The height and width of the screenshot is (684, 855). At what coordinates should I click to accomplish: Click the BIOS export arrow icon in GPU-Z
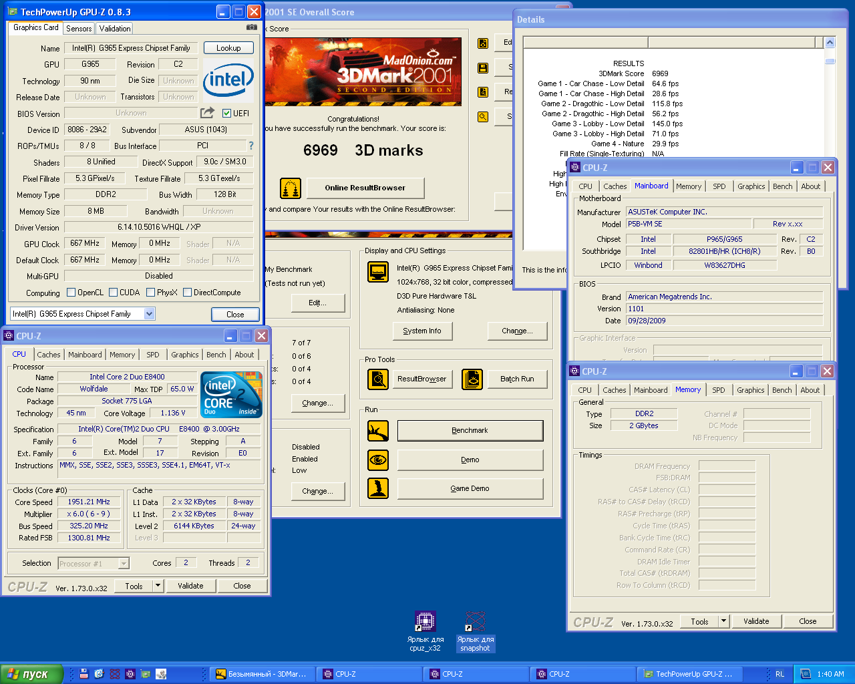(208, 113)
